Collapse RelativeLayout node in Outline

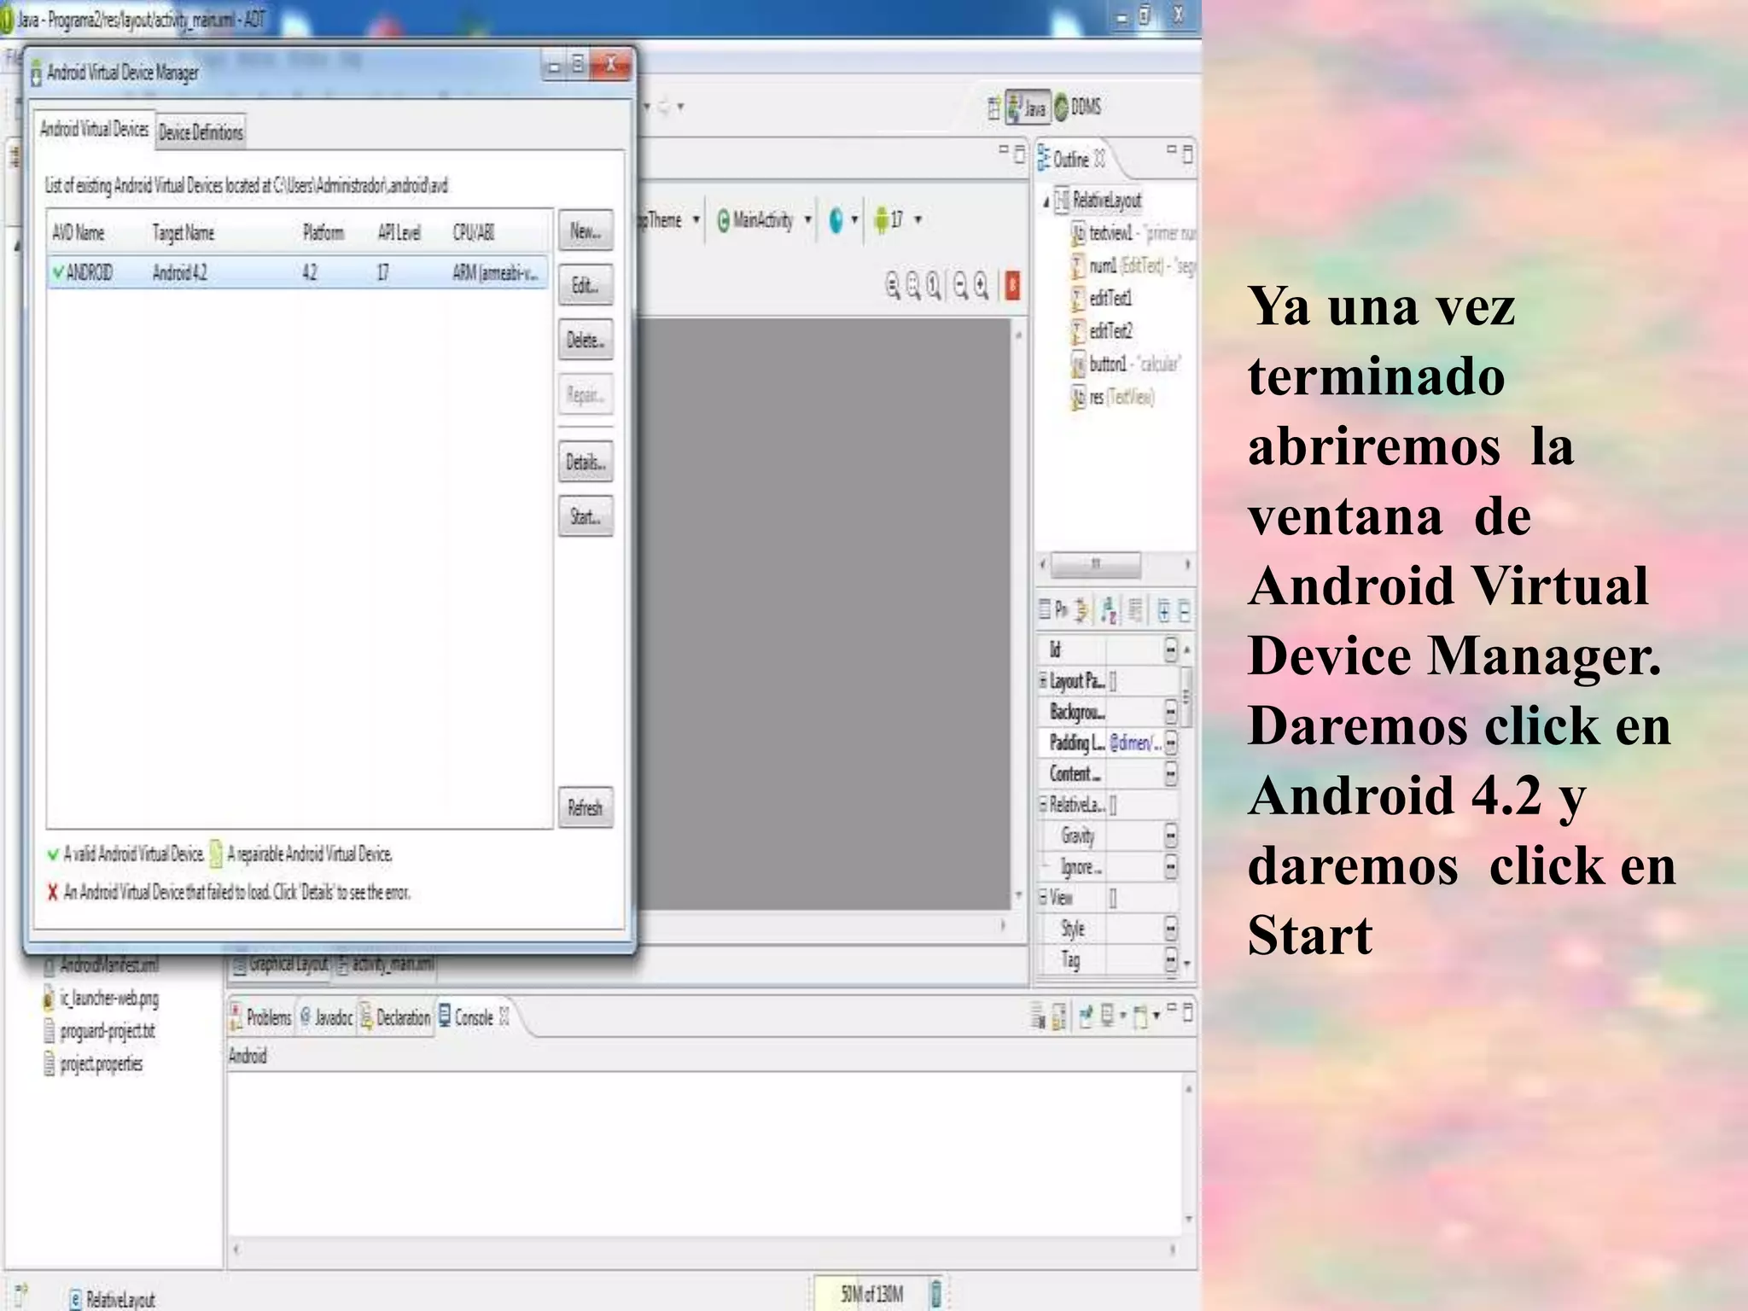pyautogui.click(x=1046, y=202)
